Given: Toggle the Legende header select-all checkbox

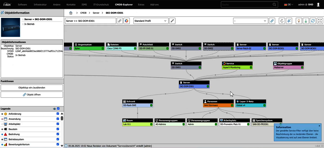Looking at the screenshot, I should [x=58, y=109].
